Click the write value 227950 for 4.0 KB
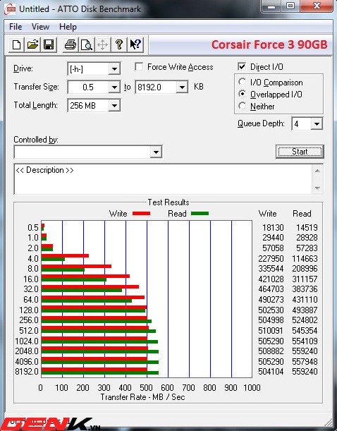This screenshot has width=337, height=431. pyautogui.click(x=271, y=259)
